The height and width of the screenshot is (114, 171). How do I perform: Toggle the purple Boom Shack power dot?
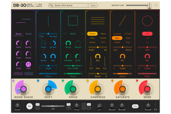13,81
